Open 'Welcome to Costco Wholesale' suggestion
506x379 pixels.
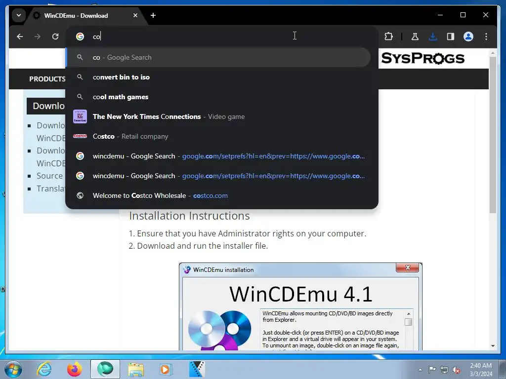click(221, 195)
